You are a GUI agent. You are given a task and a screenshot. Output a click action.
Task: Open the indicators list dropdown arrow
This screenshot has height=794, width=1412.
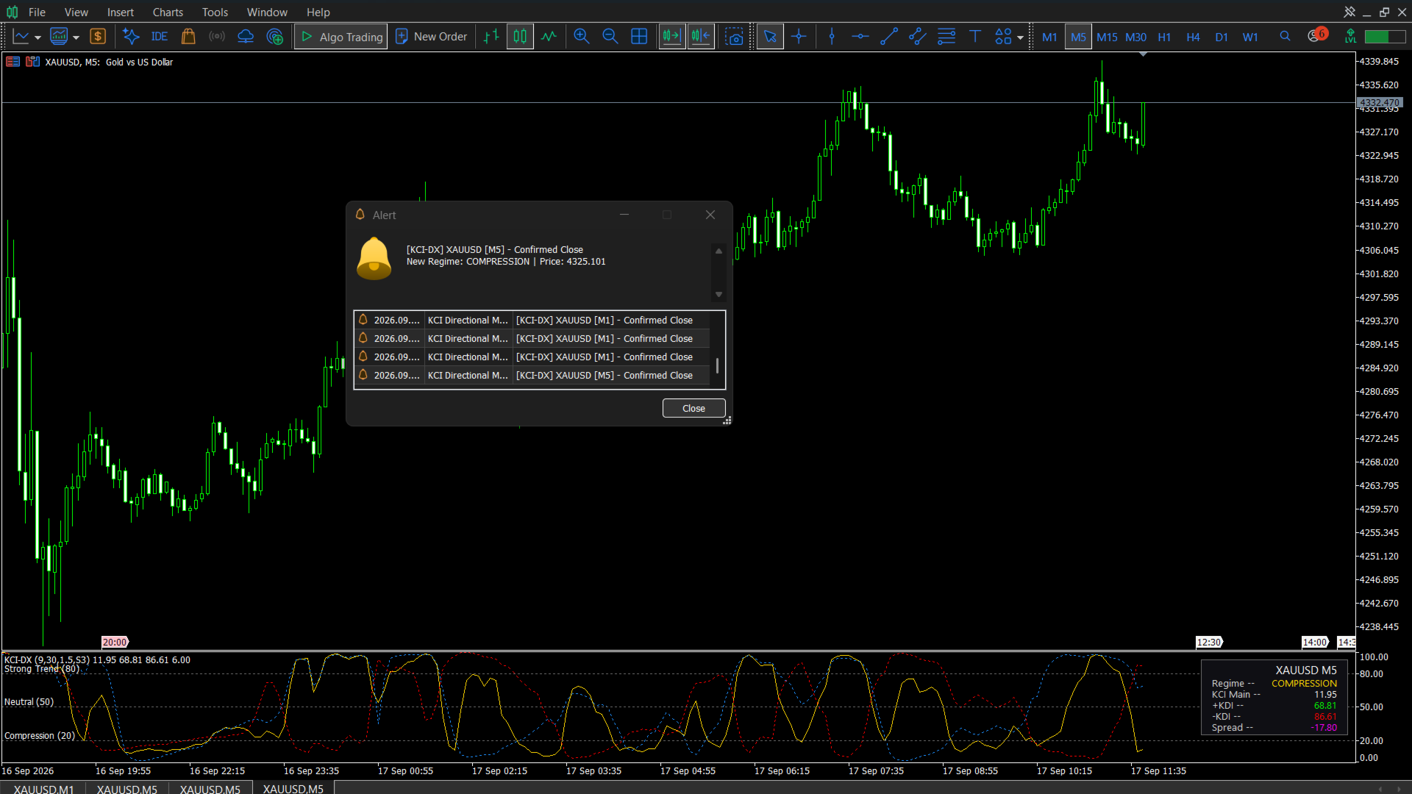[x=76, y=37]
